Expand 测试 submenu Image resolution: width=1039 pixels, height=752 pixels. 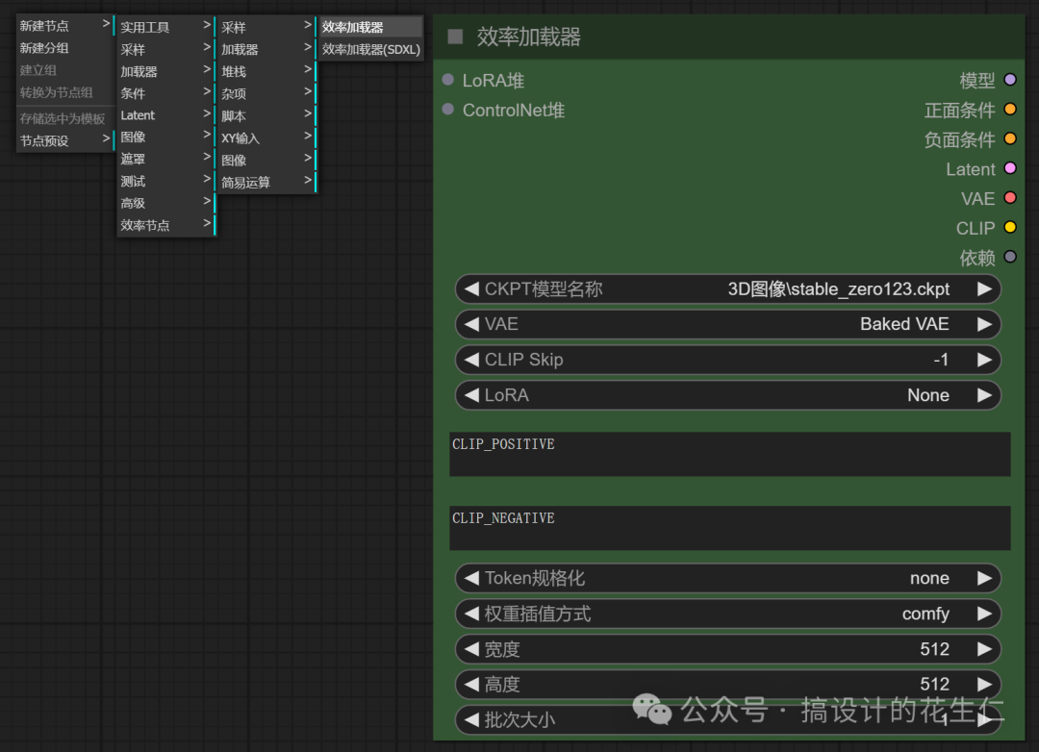tap(165, 181)
